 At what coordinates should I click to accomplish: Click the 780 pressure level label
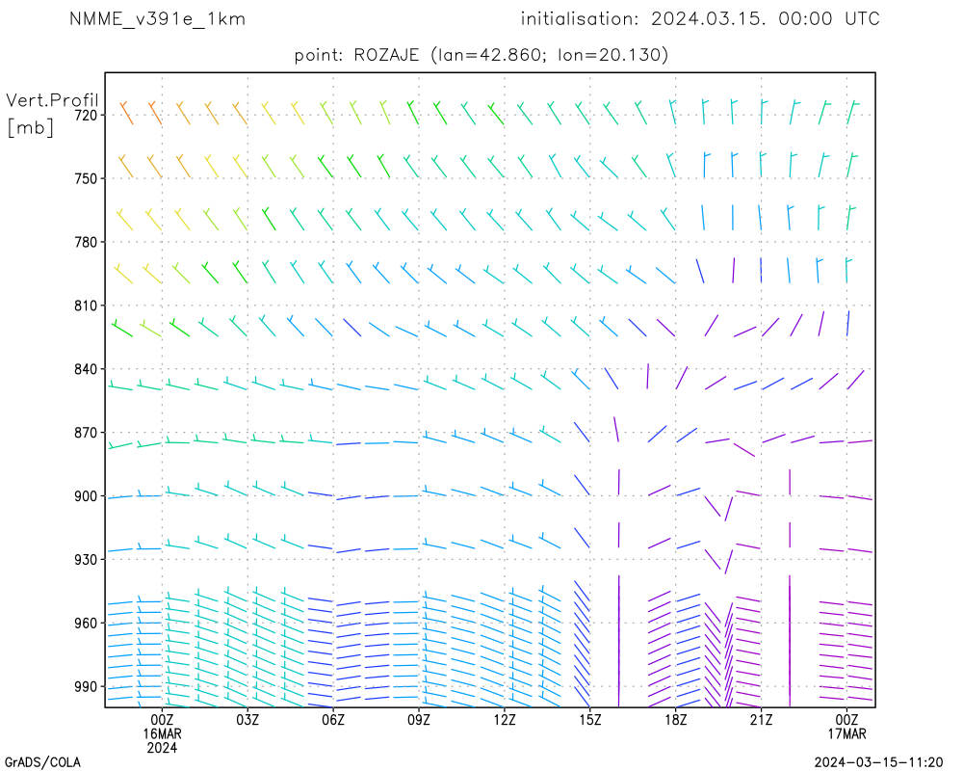86,242
